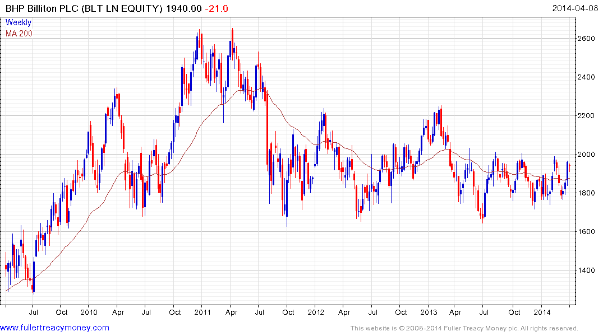Click the 2014-04-08 date label
The width and height of the screenshot is (603, 336).
[575, 8]
